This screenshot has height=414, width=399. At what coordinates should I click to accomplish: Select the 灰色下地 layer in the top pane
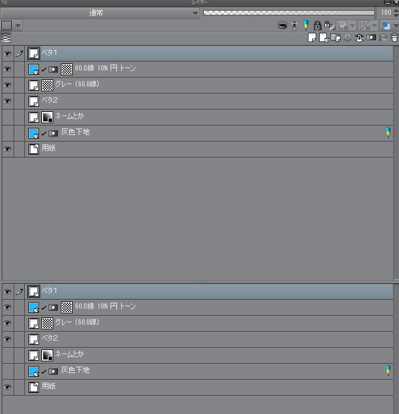(x=209, y=133)
